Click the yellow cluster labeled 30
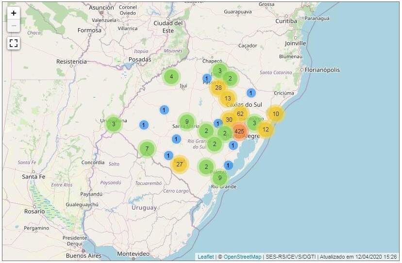The width and height of the screenshot is (402, 263). [x=229, y=120]
